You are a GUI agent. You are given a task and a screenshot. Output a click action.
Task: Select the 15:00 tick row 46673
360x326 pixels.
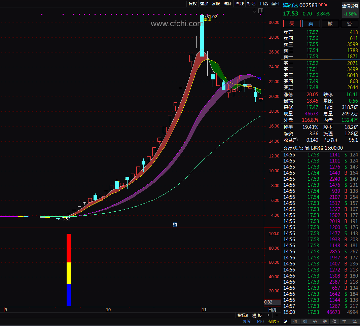point(321,312)
